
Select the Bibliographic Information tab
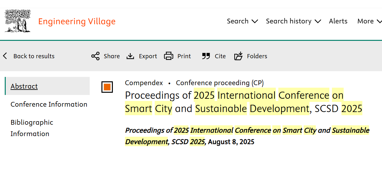pyautogui.click(x=32, y=128)
